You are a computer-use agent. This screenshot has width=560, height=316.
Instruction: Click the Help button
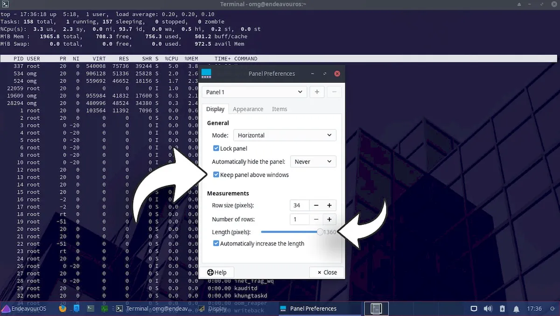click(217, 272)
